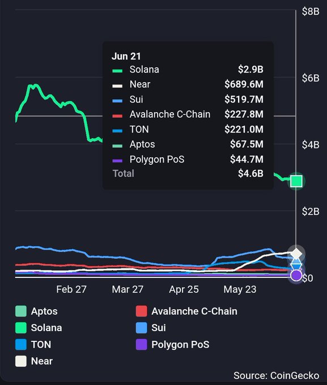Click the $4B axis label
The image size is (327, 385).
click(x=311, y=145)
